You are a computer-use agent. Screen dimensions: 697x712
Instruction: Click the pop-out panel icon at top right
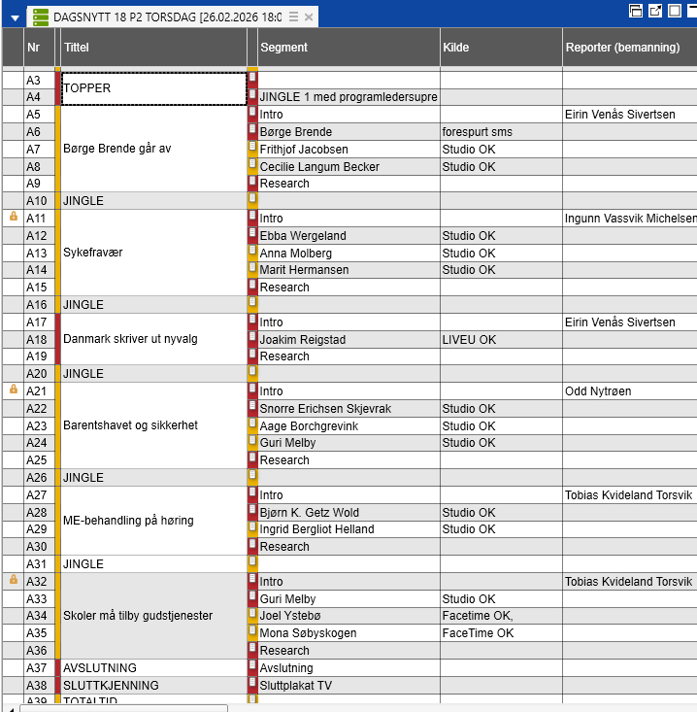point(655,11)
